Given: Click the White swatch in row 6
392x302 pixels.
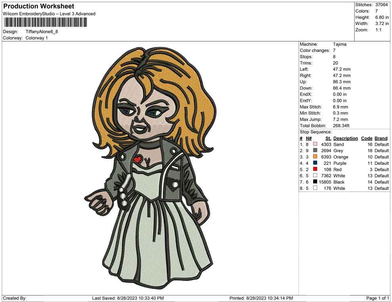Looking at the screenshot, I should pos(315,176).
